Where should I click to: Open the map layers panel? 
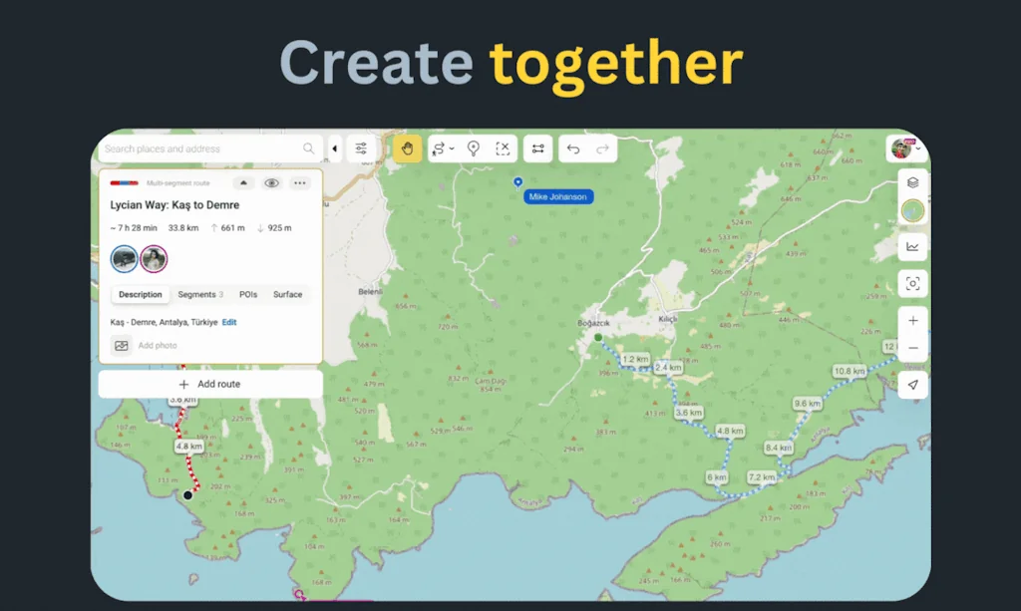pyautogui.click(x=912, y=183)
